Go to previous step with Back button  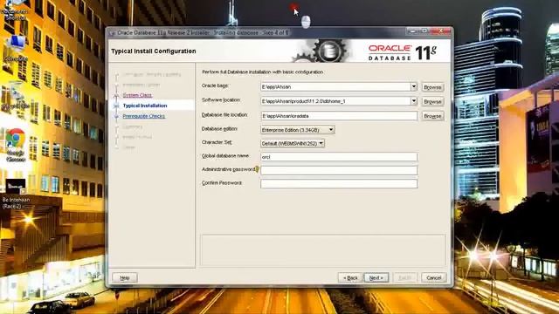point(350,277)
